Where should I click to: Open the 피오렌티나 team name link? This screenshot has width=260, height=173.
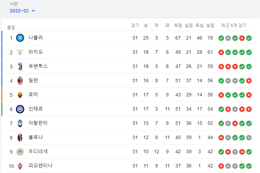pos(41,165)
